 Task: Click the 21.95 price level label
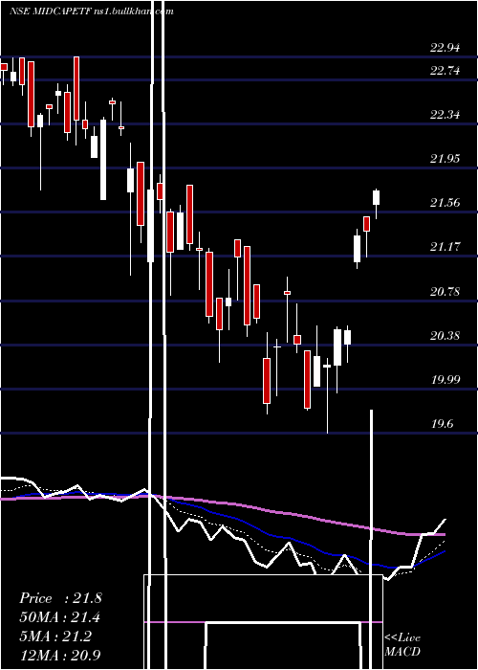click(445, 159)
